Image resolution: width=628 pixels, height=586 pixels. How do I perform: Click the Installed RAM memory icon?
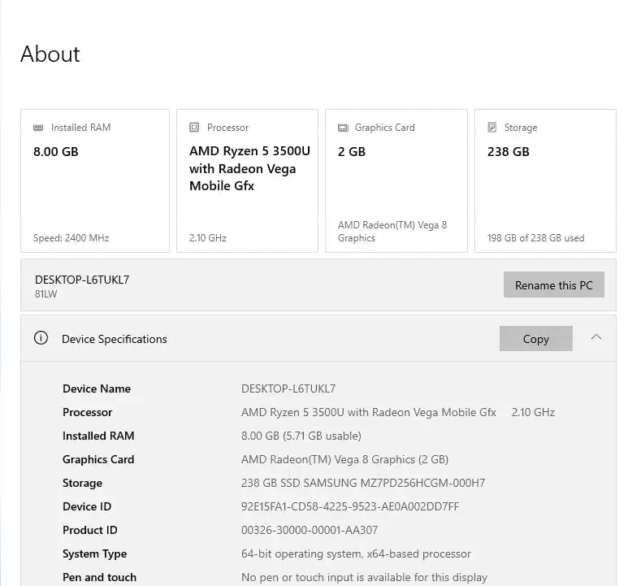click(38, 128)
